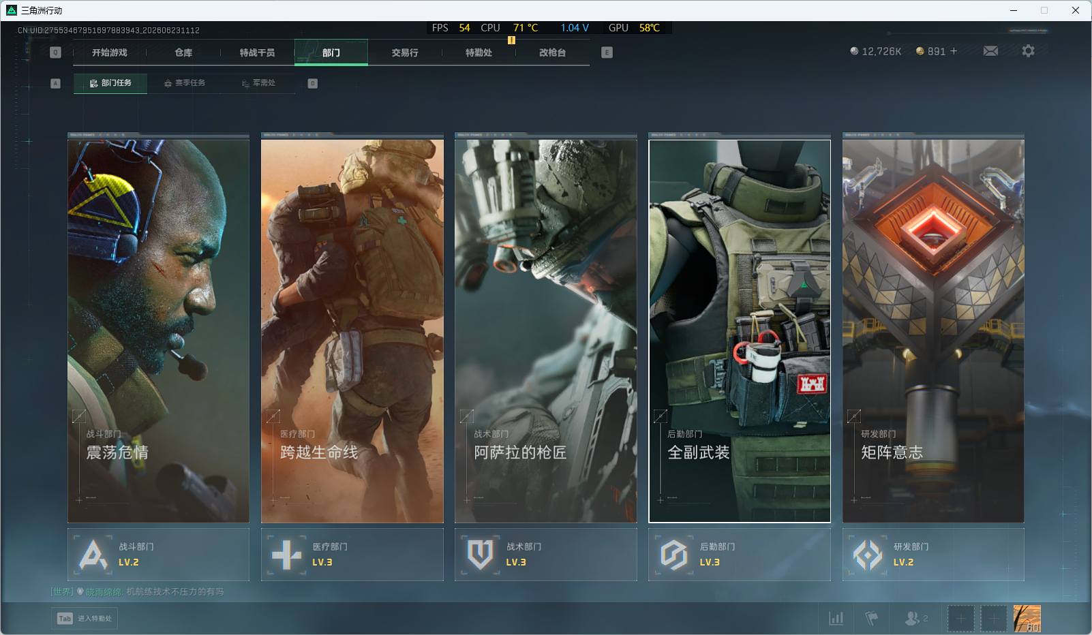
Task: Click the plus next to 891 currency
Action: click(954, 51)
